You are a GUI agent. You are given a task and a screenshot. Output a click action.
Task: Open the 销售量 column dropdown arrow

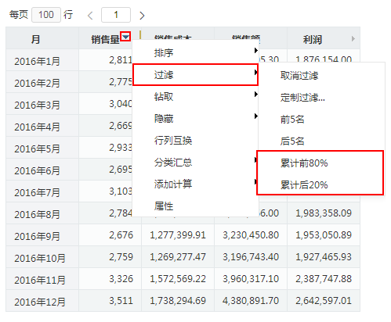click(x=125, y=37)
